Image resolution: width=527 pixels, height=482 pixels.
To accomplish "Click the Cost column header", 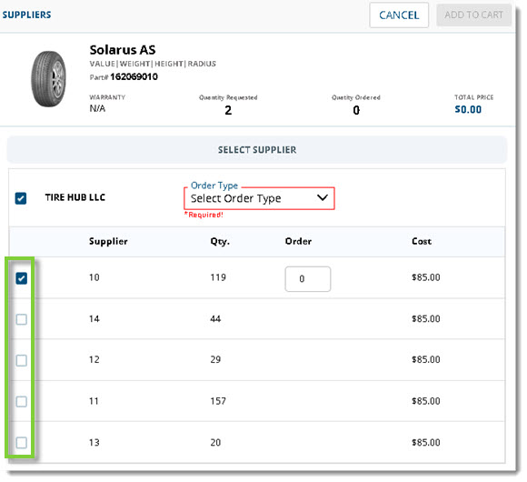I will click(422, 241).
